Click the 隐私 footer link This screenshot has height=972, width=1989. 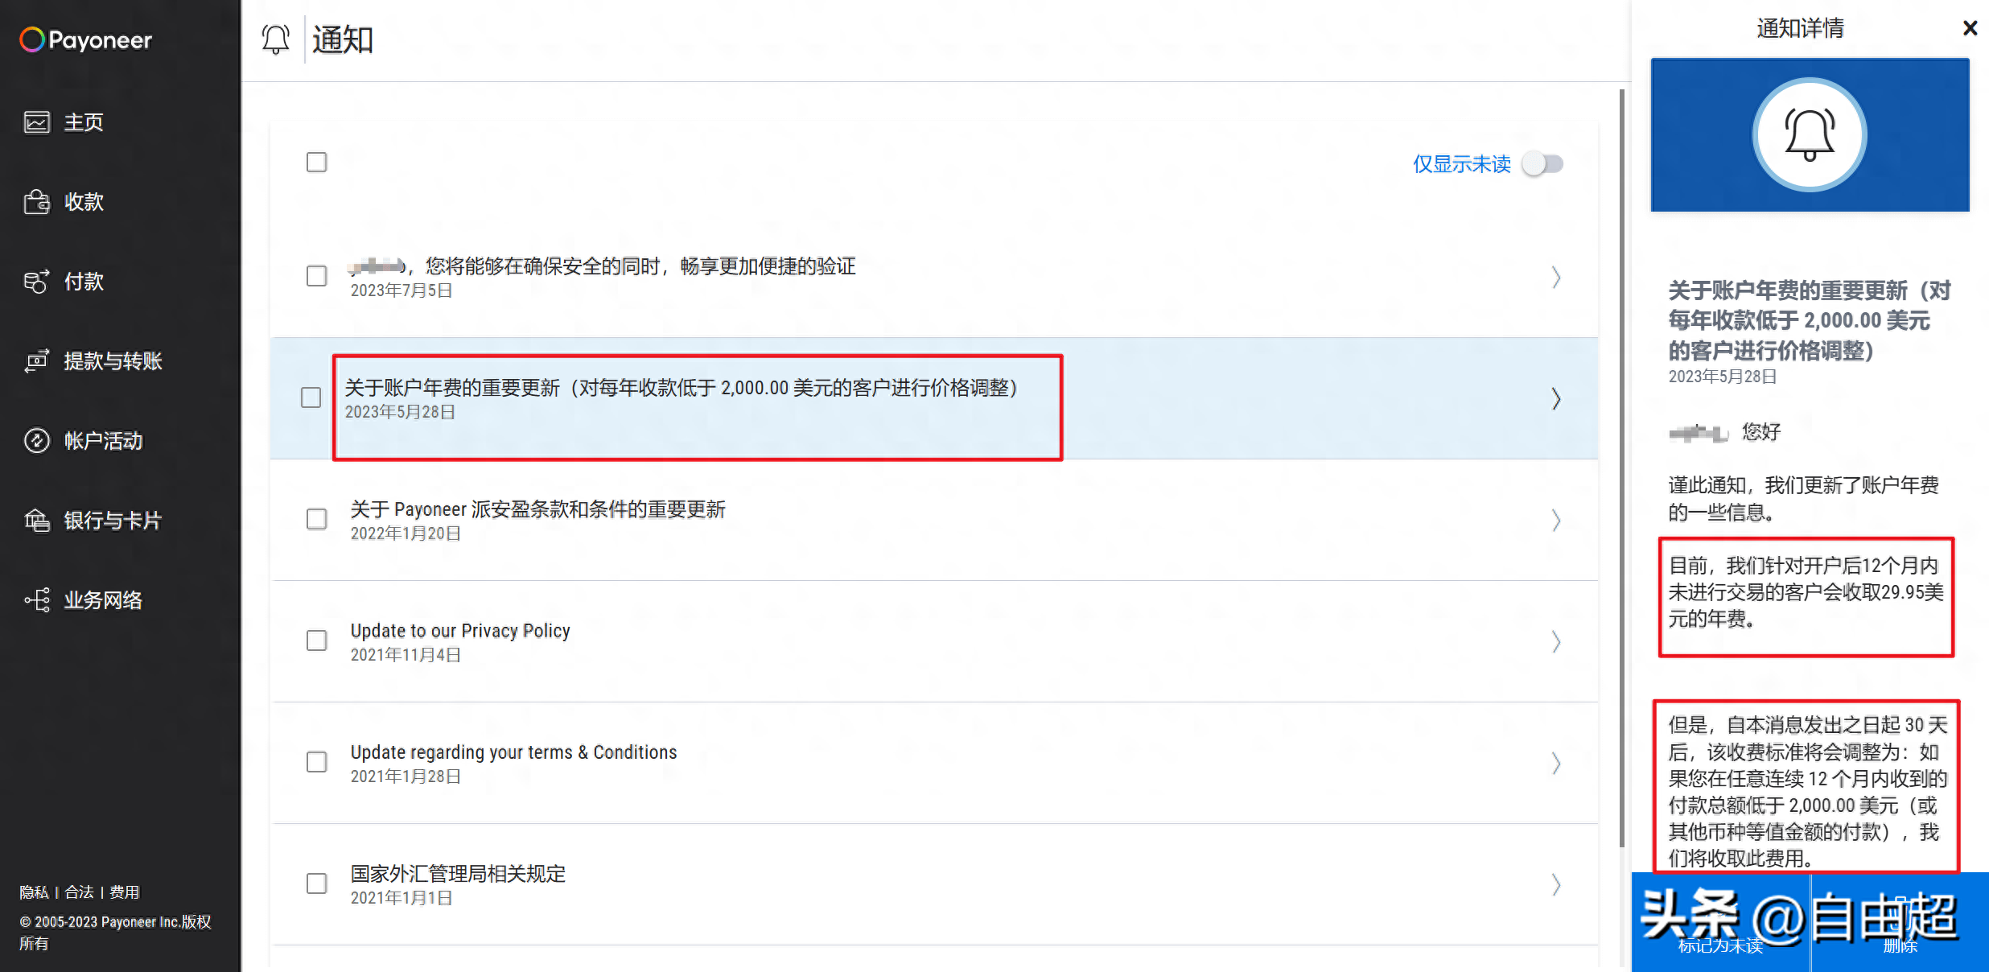[x=34, y=892]
